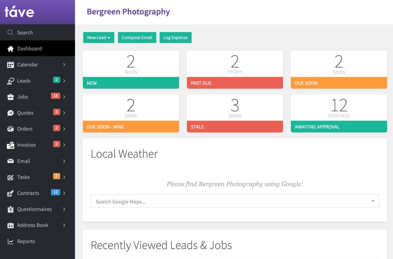Screen dimensions: 393x259
Task: Click the Address Book card icon
Action: (x=10, y=226)
